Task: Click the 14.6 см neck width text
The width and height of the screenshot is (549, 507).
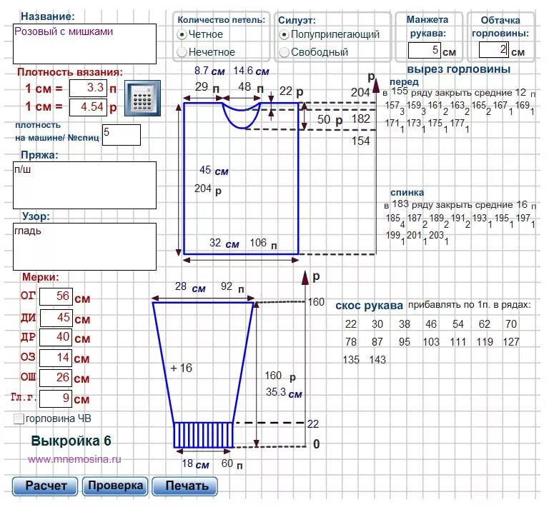Action: (x=251, y=71)
